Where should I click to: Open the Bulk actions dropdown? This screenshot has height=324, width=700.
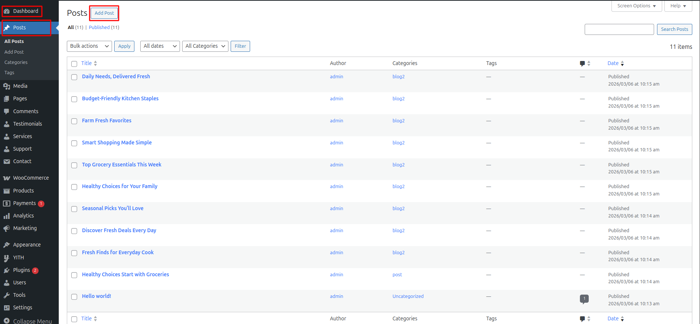point(90,46)
